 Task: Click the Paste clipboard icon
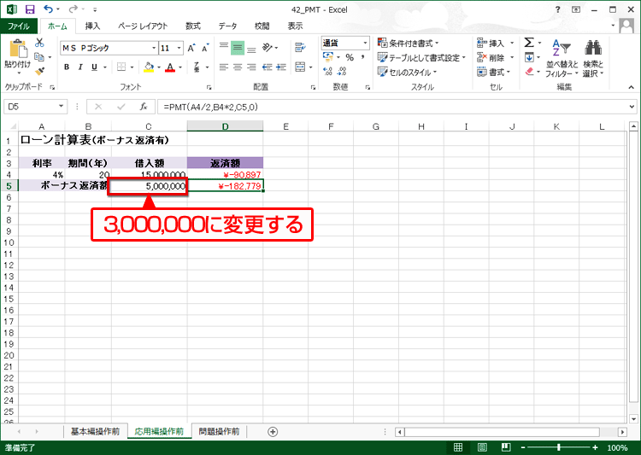point(18,49)
